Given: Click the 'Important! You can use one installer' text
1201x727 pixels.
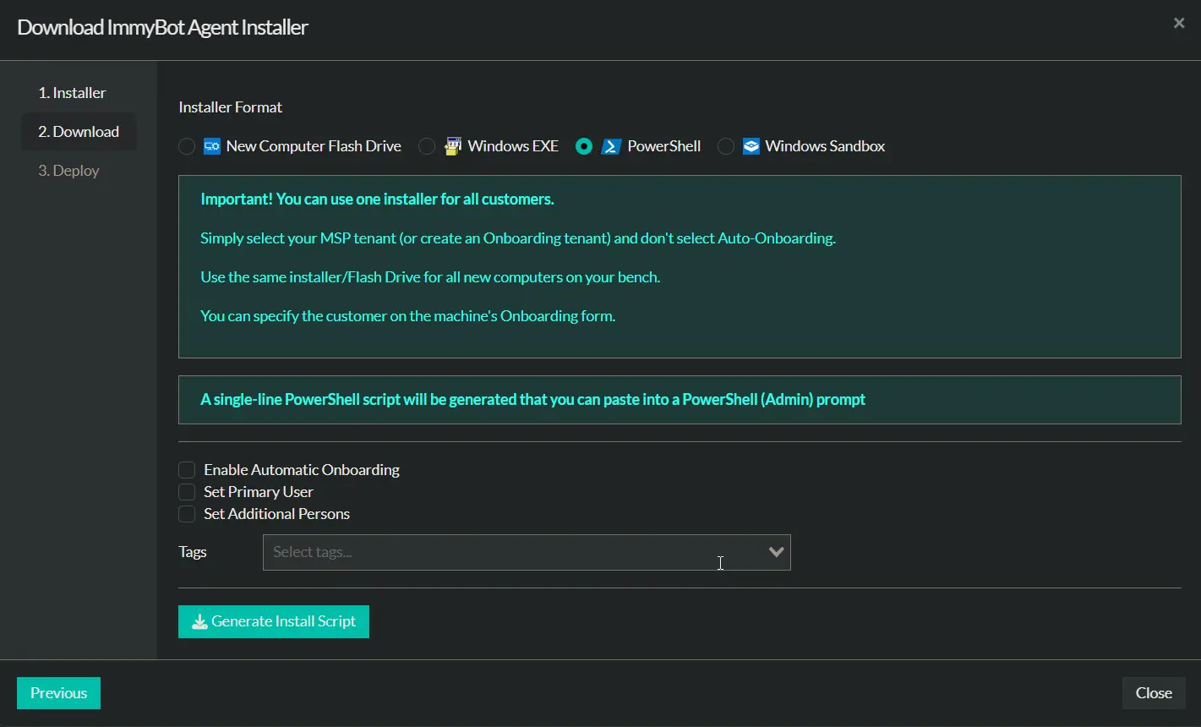Looking at the screenshot, I should (x=377, y=200).
